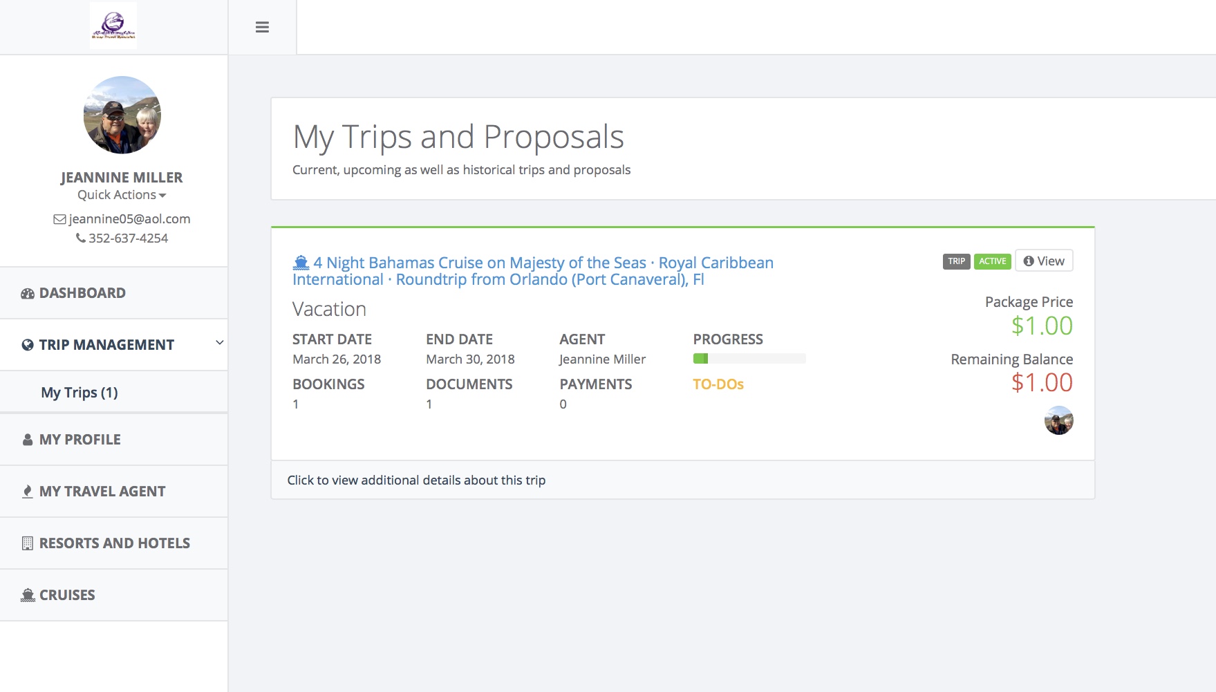Click Remaining Balance $1.00 amount
The height and width of the screenshot is (692, 1216).
pos(1042,382)
